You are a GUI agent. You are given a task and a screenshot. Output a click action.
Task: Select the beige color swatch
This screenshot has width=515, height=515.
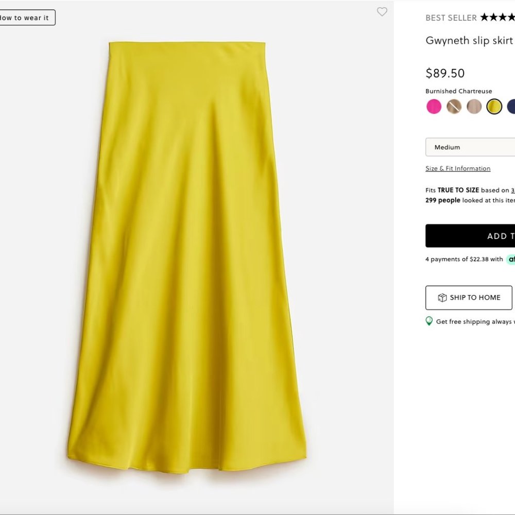click(474, 106)
